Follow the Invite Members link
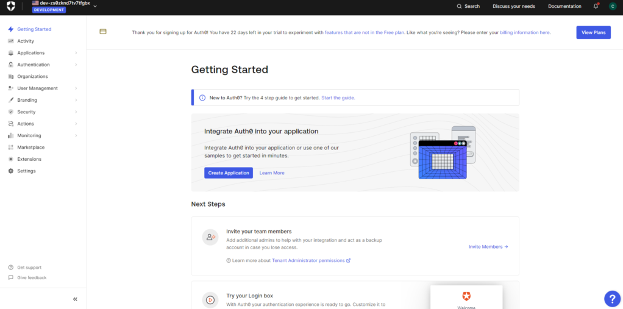The width and height of the screenshot is (623, 309). tap(488, 247)
